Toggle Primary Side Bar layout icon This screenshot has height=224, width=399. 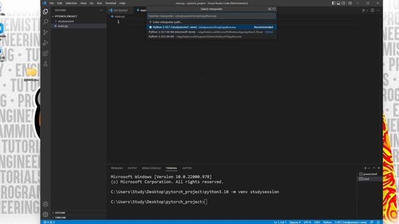point(334,3)
